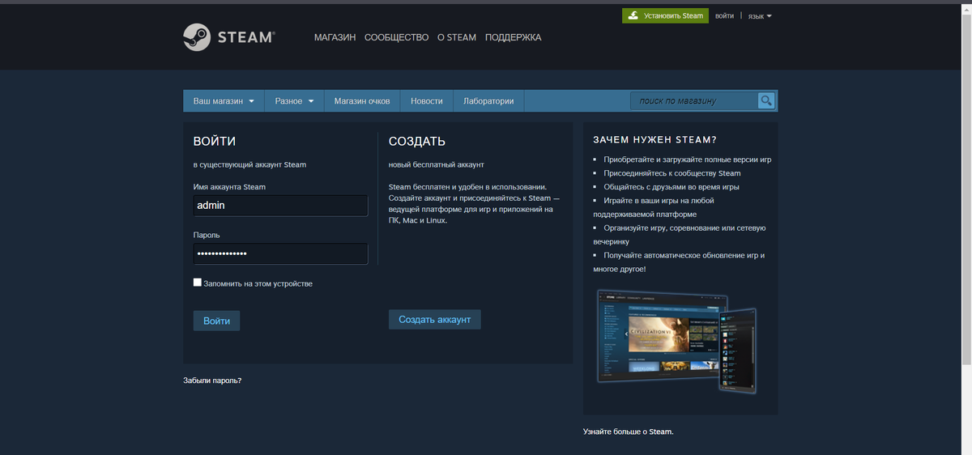Select the "Лаборатории" tab
The image size is (972, 455).
488,101
